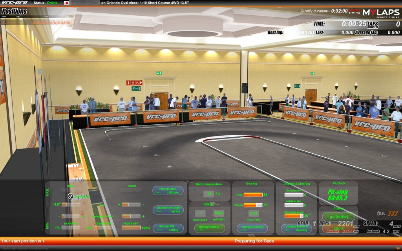The image size is (402, 251).
Task: Click the change gearing button
Action: [x=252, y=228]
